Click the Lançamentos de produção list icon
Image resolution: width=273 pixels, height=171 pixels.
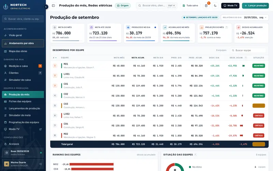(5, 108)
